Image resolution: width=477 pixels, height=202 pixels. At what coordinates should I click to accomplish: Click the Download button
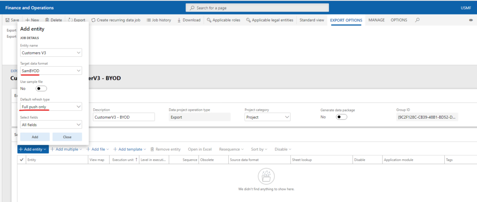[189, 20]
